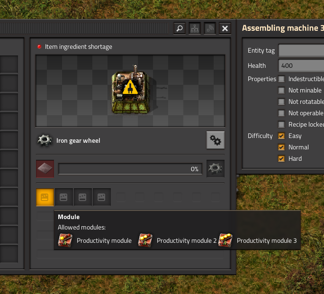Click the Productivity module icon in tooltip

click(65, 240)
